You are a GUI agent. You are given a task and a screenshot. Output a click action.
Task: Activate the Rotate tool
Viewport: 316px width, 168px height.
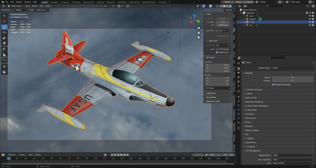pos(4,32)
